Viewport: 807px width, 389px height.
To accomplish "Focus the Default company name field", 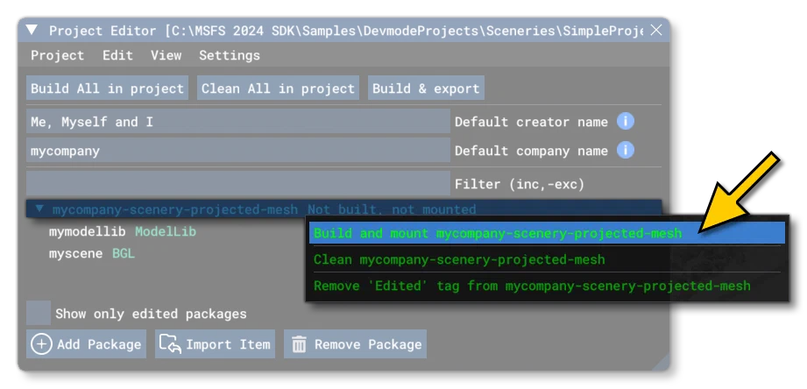I will coord(238,151).
